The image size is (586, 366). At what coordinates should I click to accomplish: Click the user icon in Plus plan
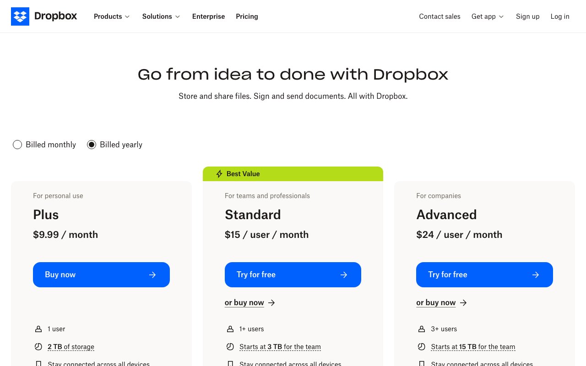point(38,329)
